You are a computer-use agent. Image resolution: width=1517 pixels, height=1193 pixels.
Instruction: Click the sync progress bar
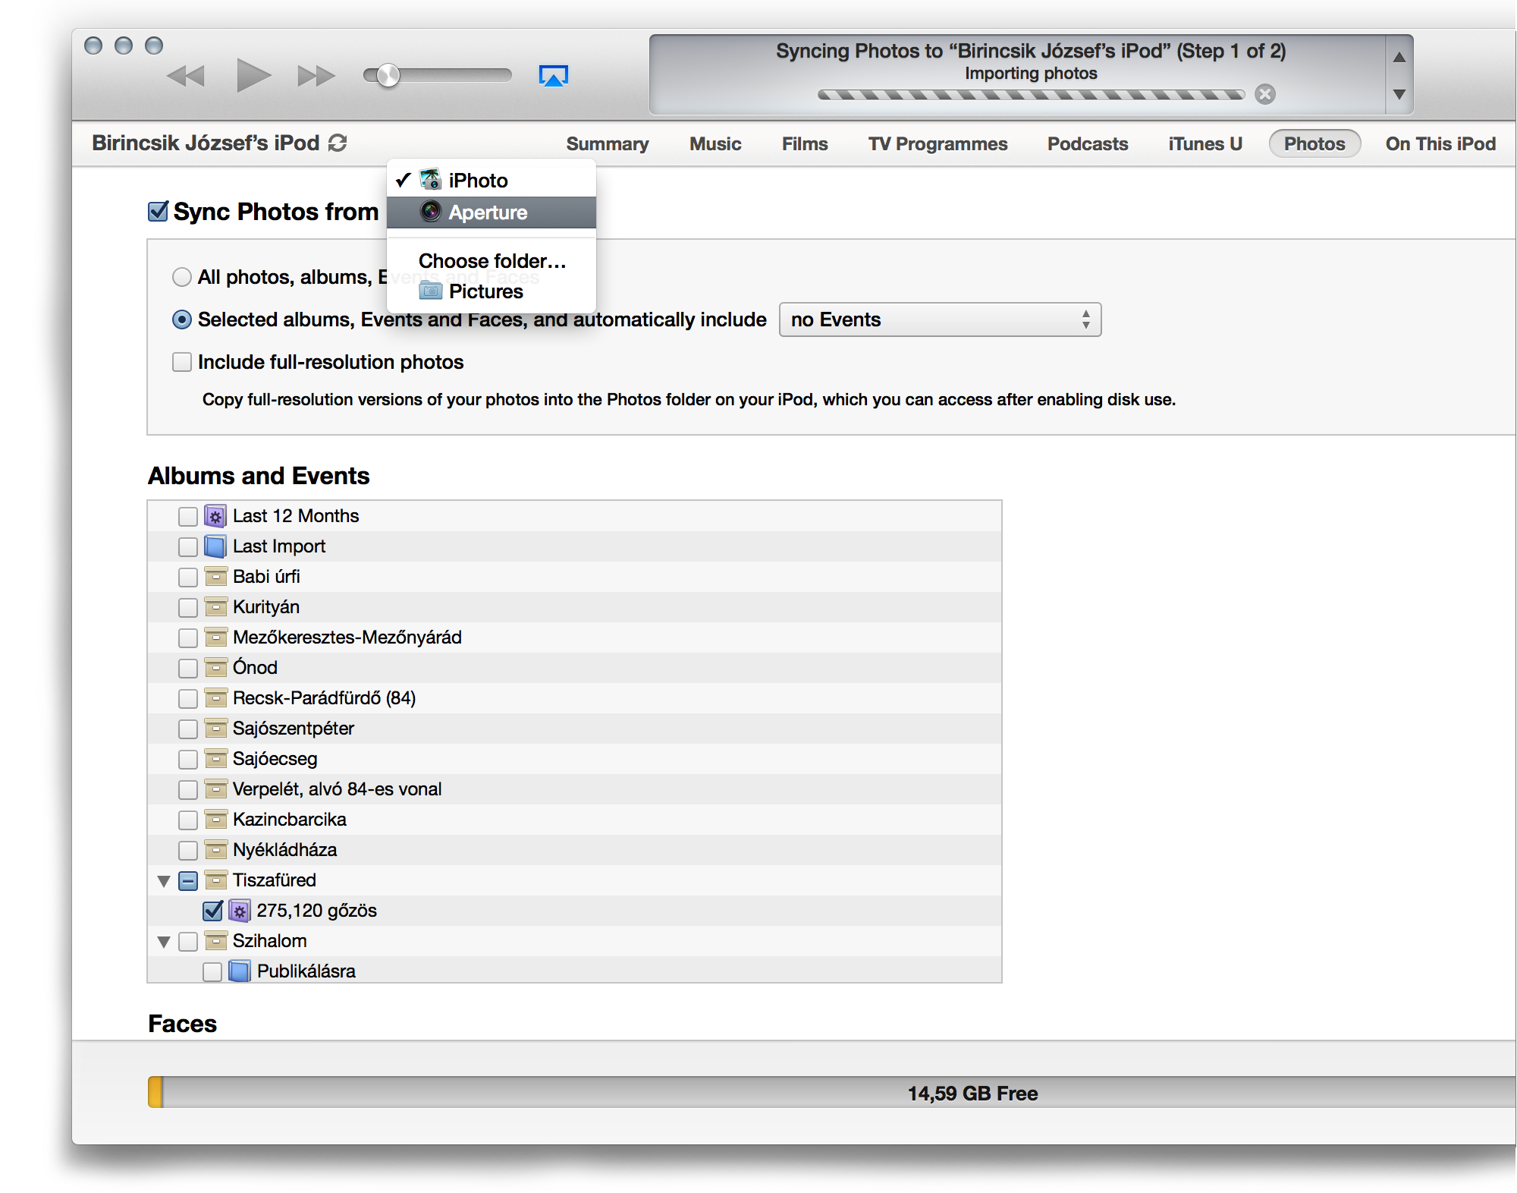(x=1031, y=95)
